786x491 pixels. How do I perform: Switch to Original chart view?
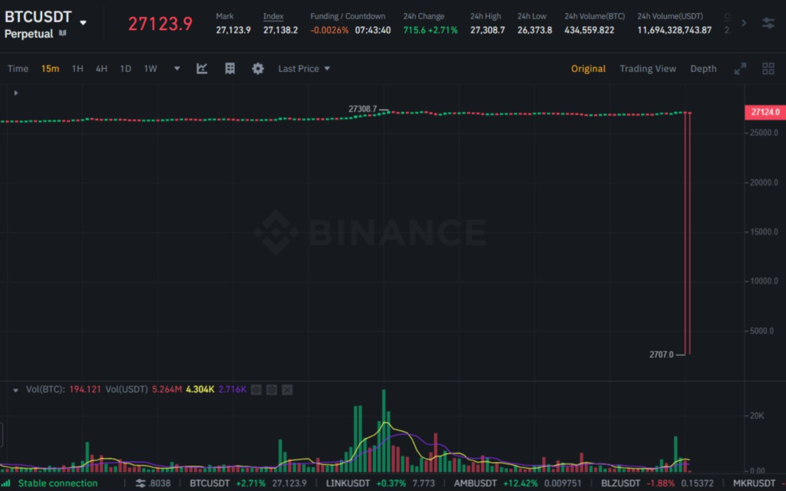click(588, 68)
